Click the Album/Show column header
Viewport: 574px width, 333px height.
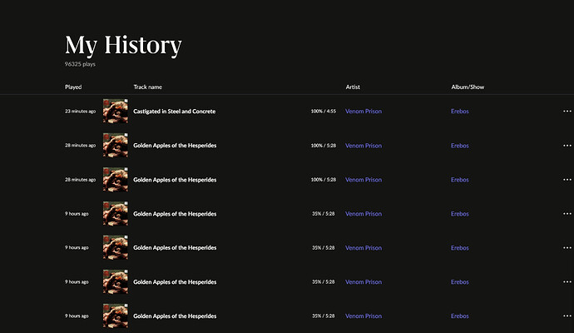(468, 87)
